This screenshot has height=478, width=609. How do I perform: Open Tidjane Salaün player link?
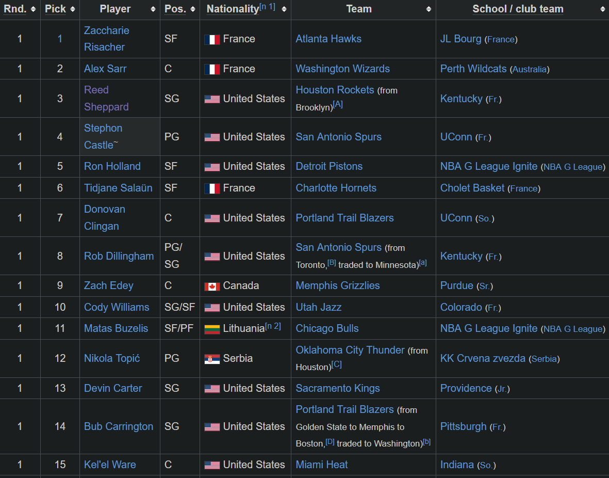click(118, 188)
